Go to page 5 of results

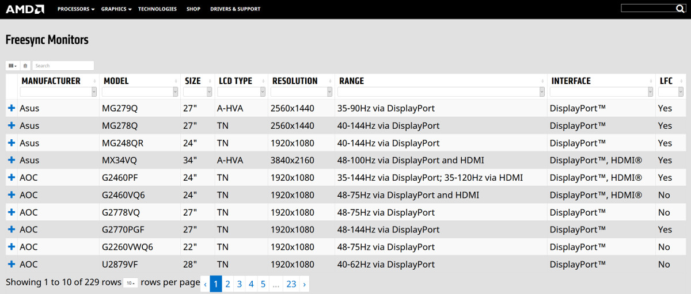[x=263, y=284]
